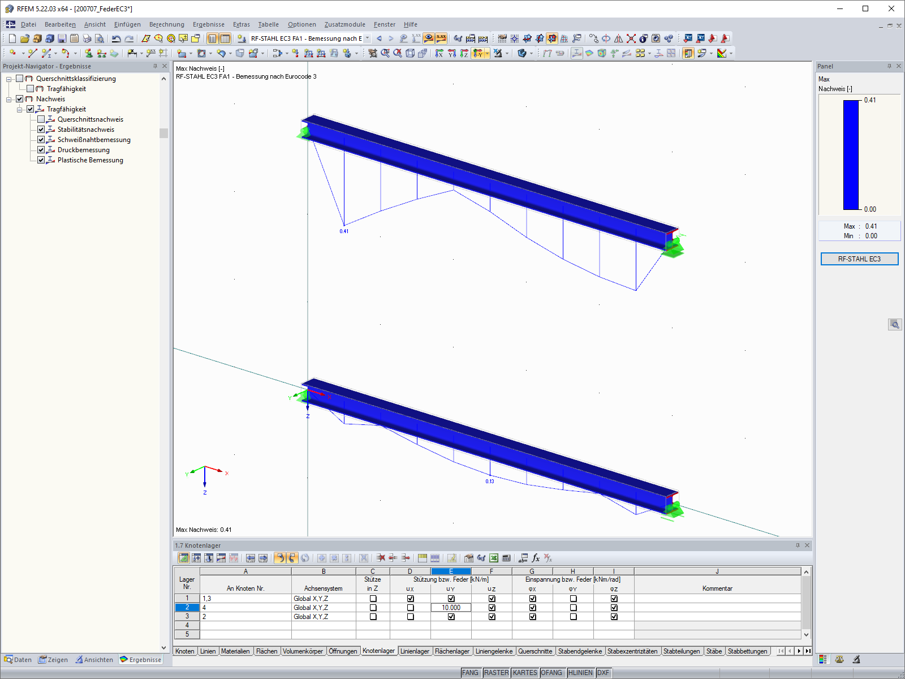
Task: Check the Stütze in Z box for support 2
Action: coord(373,608)
